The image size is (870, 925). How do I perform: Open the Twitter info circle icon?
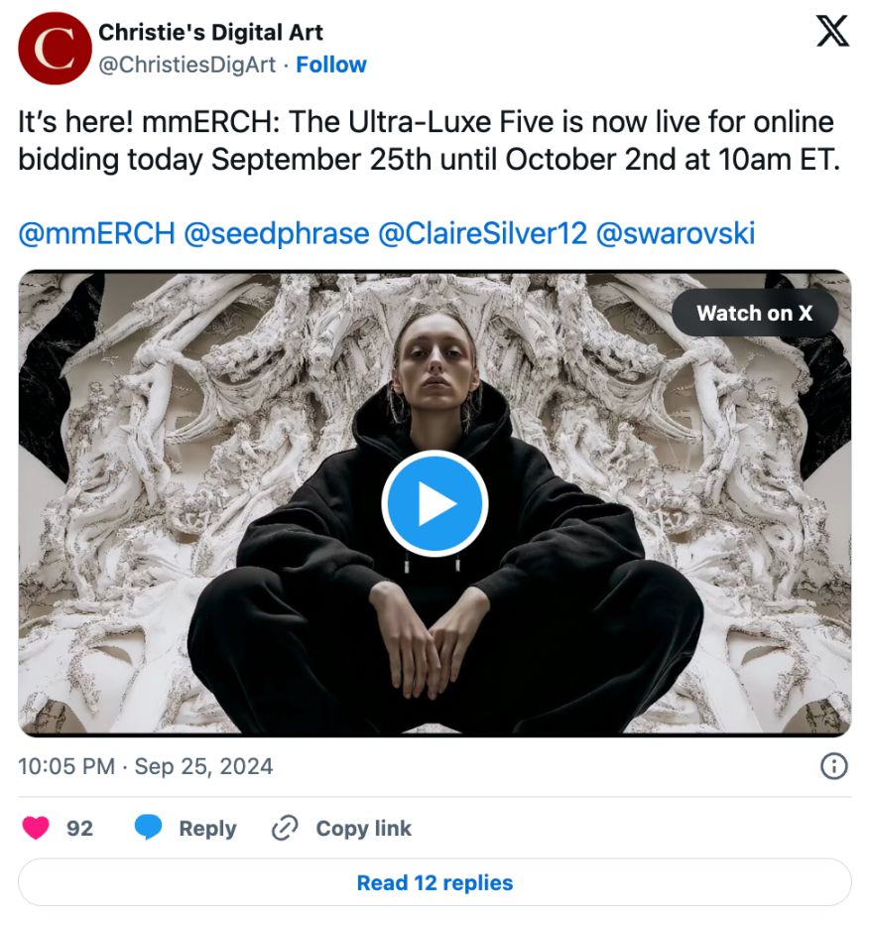[834, 766]
